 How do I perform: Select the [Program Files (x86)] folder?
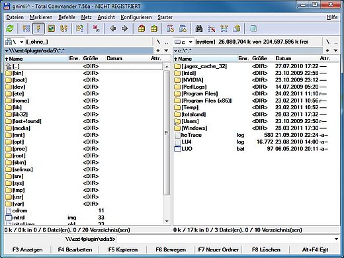tap(257, 101)
